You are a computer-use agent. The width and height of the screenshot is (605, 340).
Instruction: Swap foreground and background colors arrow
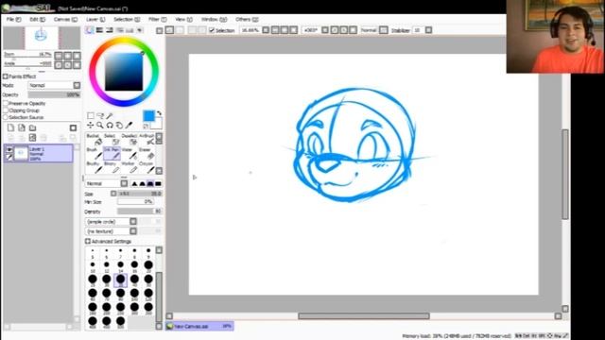click(159, 113)
